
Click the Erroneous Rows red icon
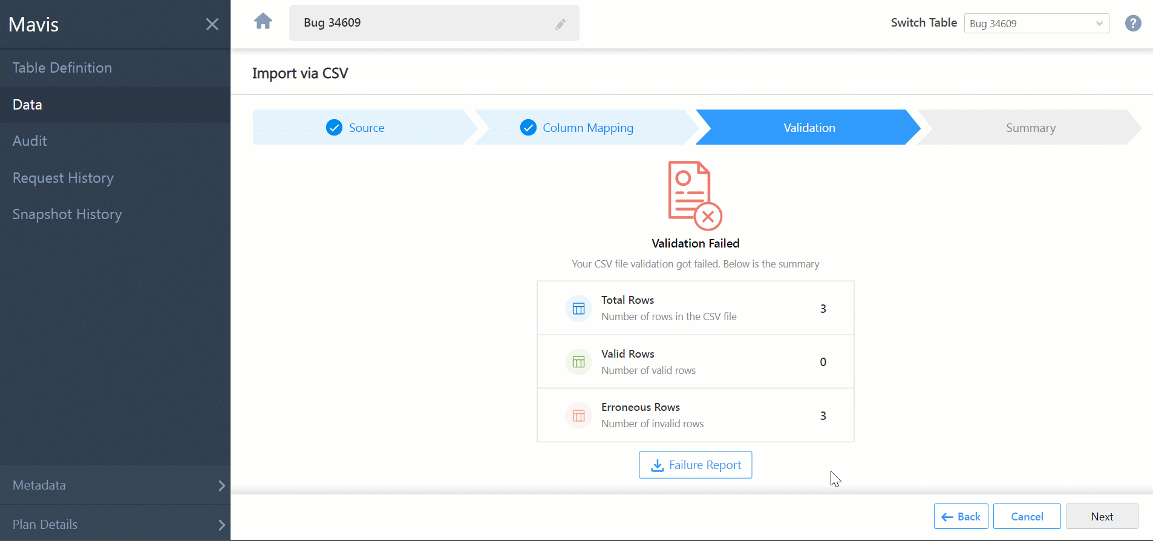click(578, 416)
